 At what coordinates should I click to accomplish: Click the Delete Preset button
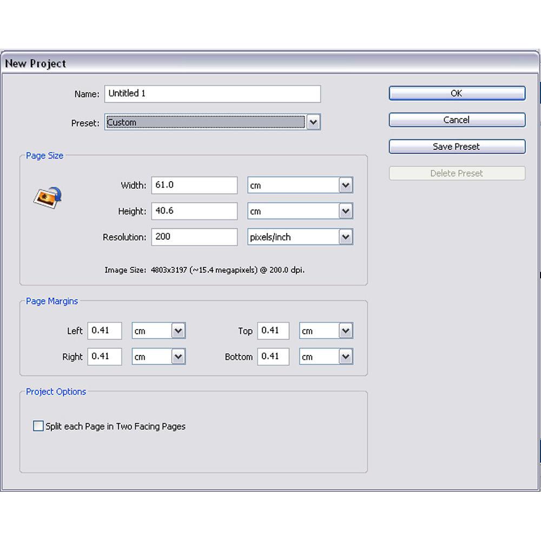click(x=457, y=173)
